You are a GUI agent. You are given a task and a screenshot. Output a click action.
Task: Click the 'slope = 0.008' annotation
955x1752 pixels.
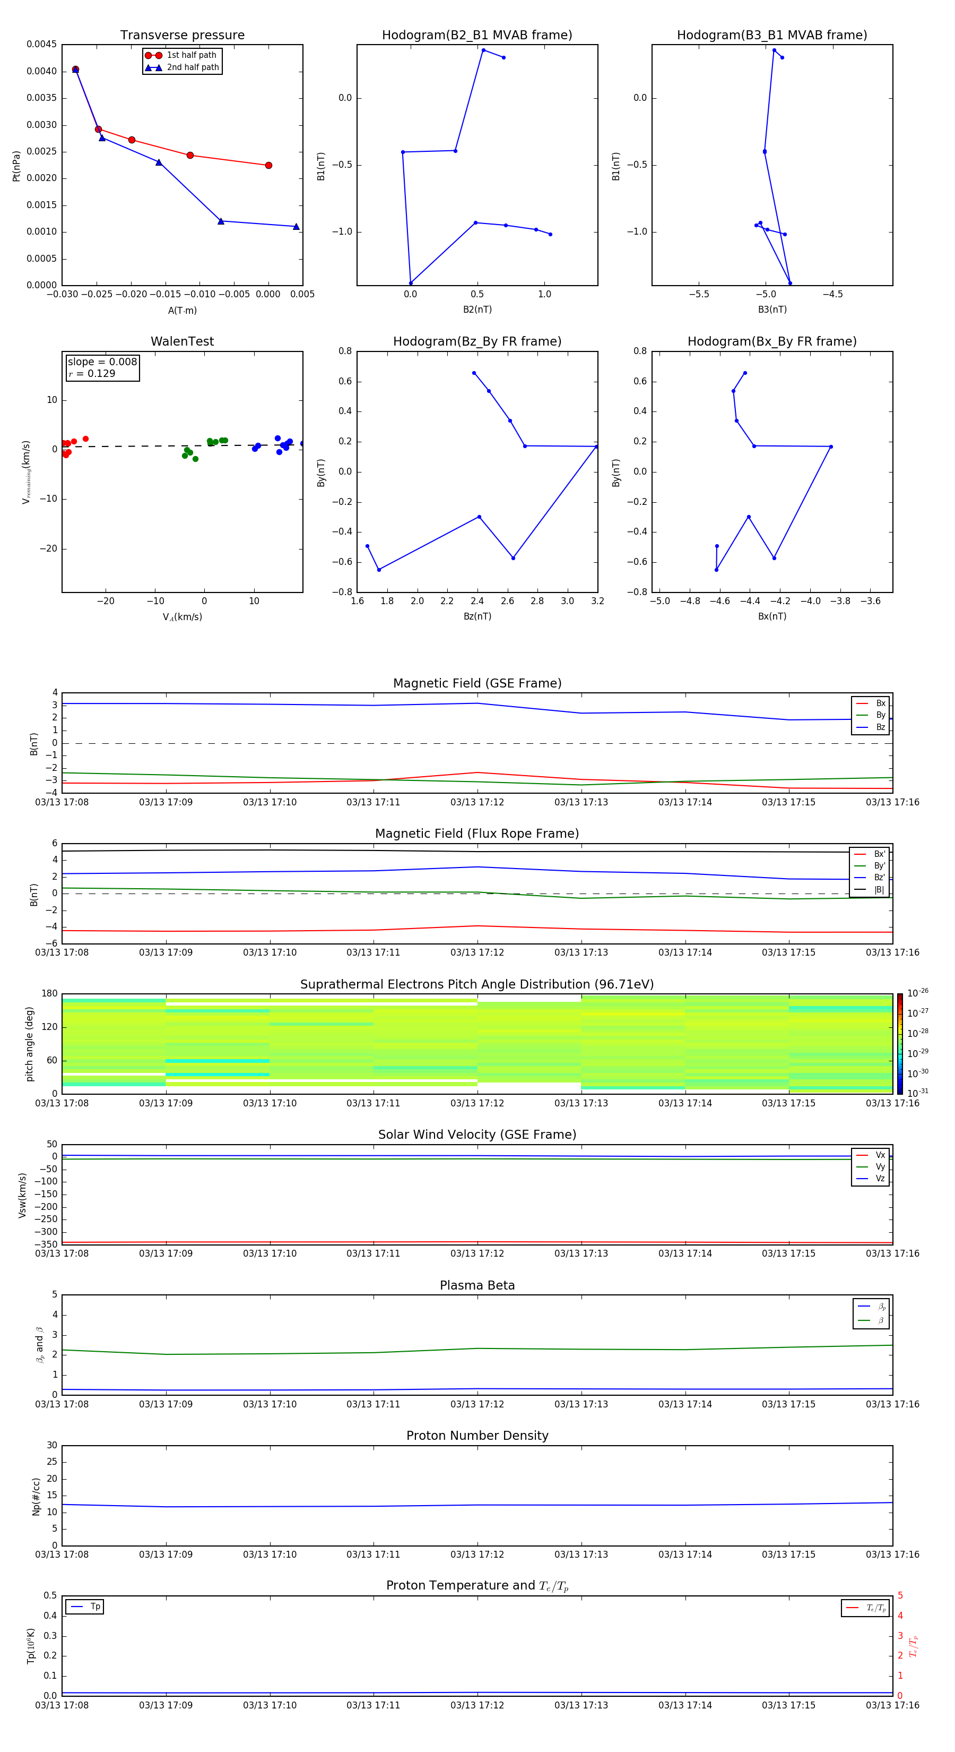point(102,362)
